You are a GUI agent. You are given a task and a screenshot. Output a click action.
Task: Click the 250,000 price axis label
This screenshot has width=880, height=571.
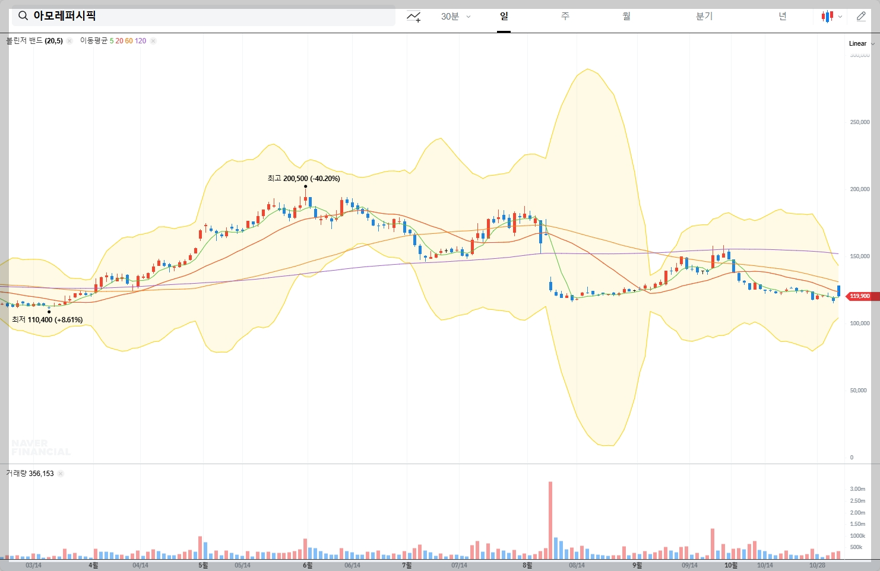coord(860,122)
